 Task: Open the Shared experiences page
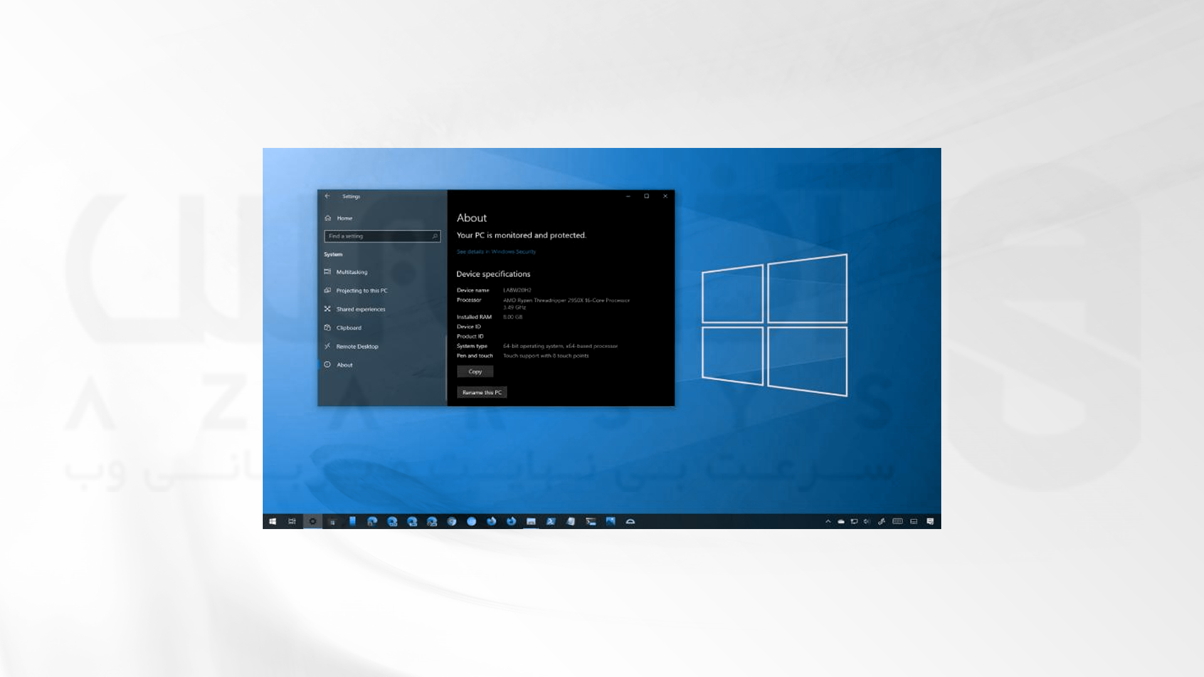(355, 309)
